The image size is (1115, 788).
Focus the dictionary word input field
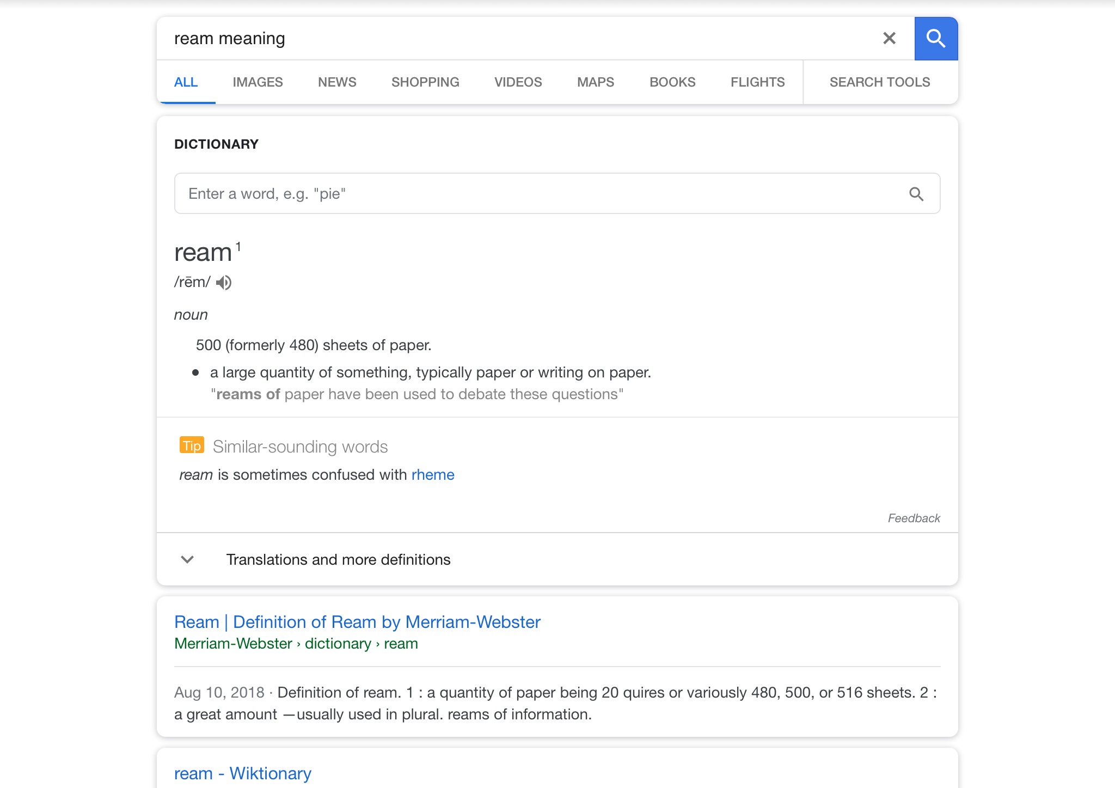pos(539,194)
